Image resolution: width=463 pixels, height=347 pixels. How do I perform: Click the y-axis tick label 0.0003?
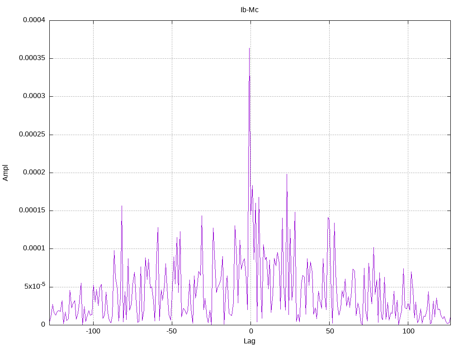34,96
